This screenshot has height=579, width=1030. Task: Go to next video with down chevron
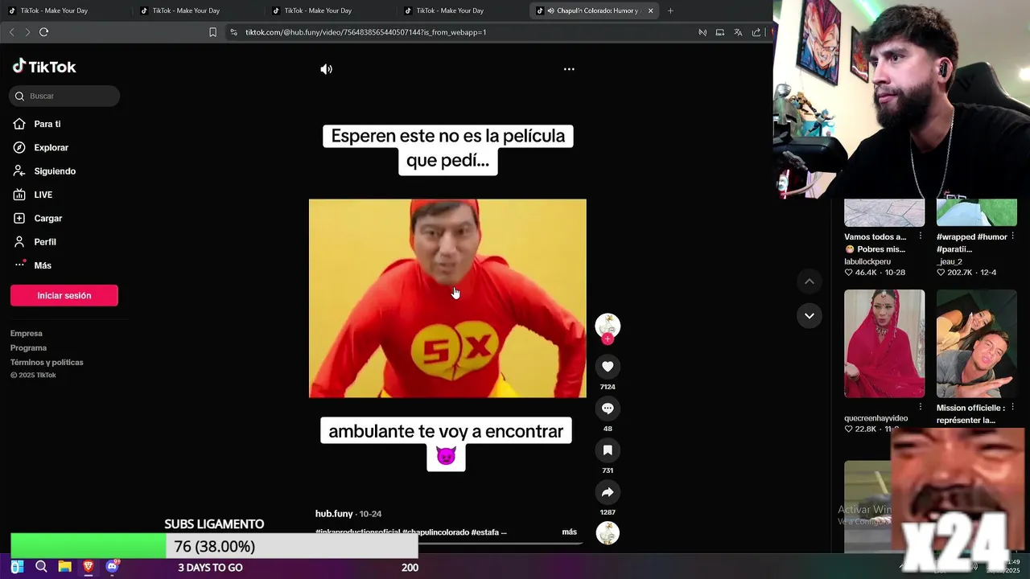[809, 315]
